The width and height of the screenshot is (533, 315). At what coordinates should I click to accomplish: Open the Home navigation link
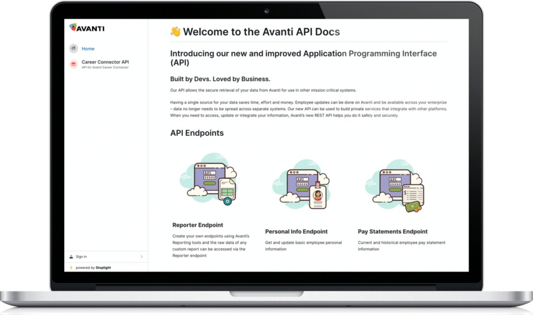coord(88,48)
